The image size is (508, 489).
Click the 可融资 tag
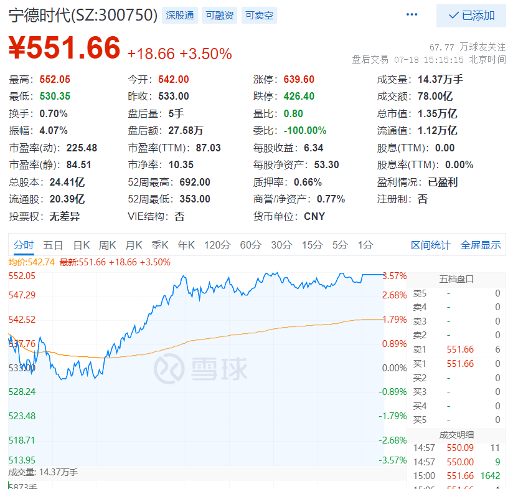pos(219,15)
